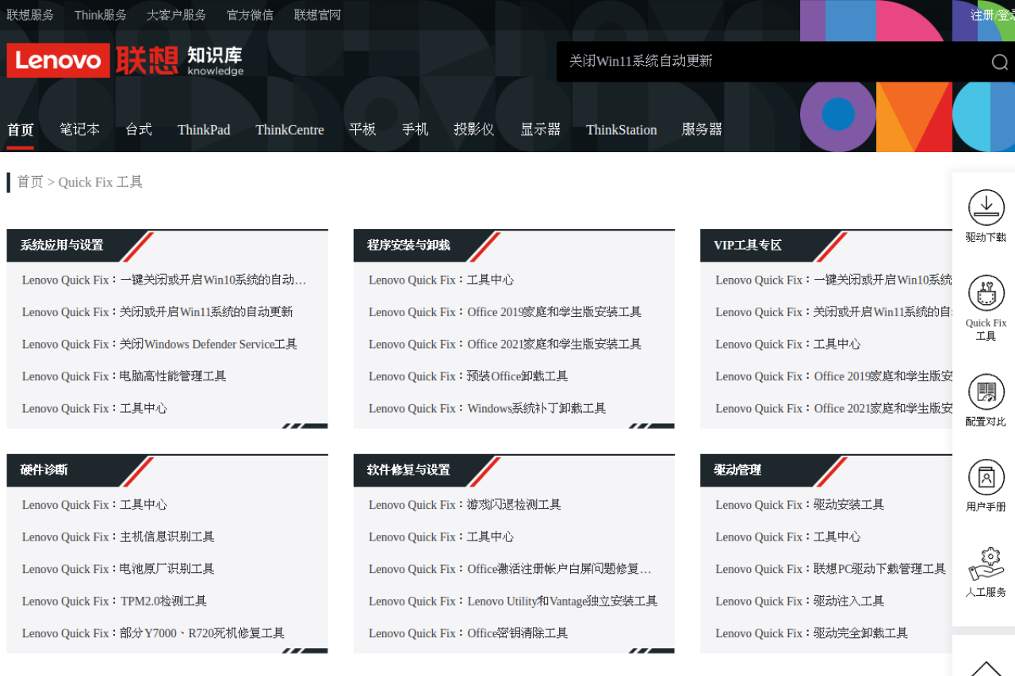Screen dimensions: 1015x676
Task: Open 驱动安装工具 link
Action: tap(799, 505)
